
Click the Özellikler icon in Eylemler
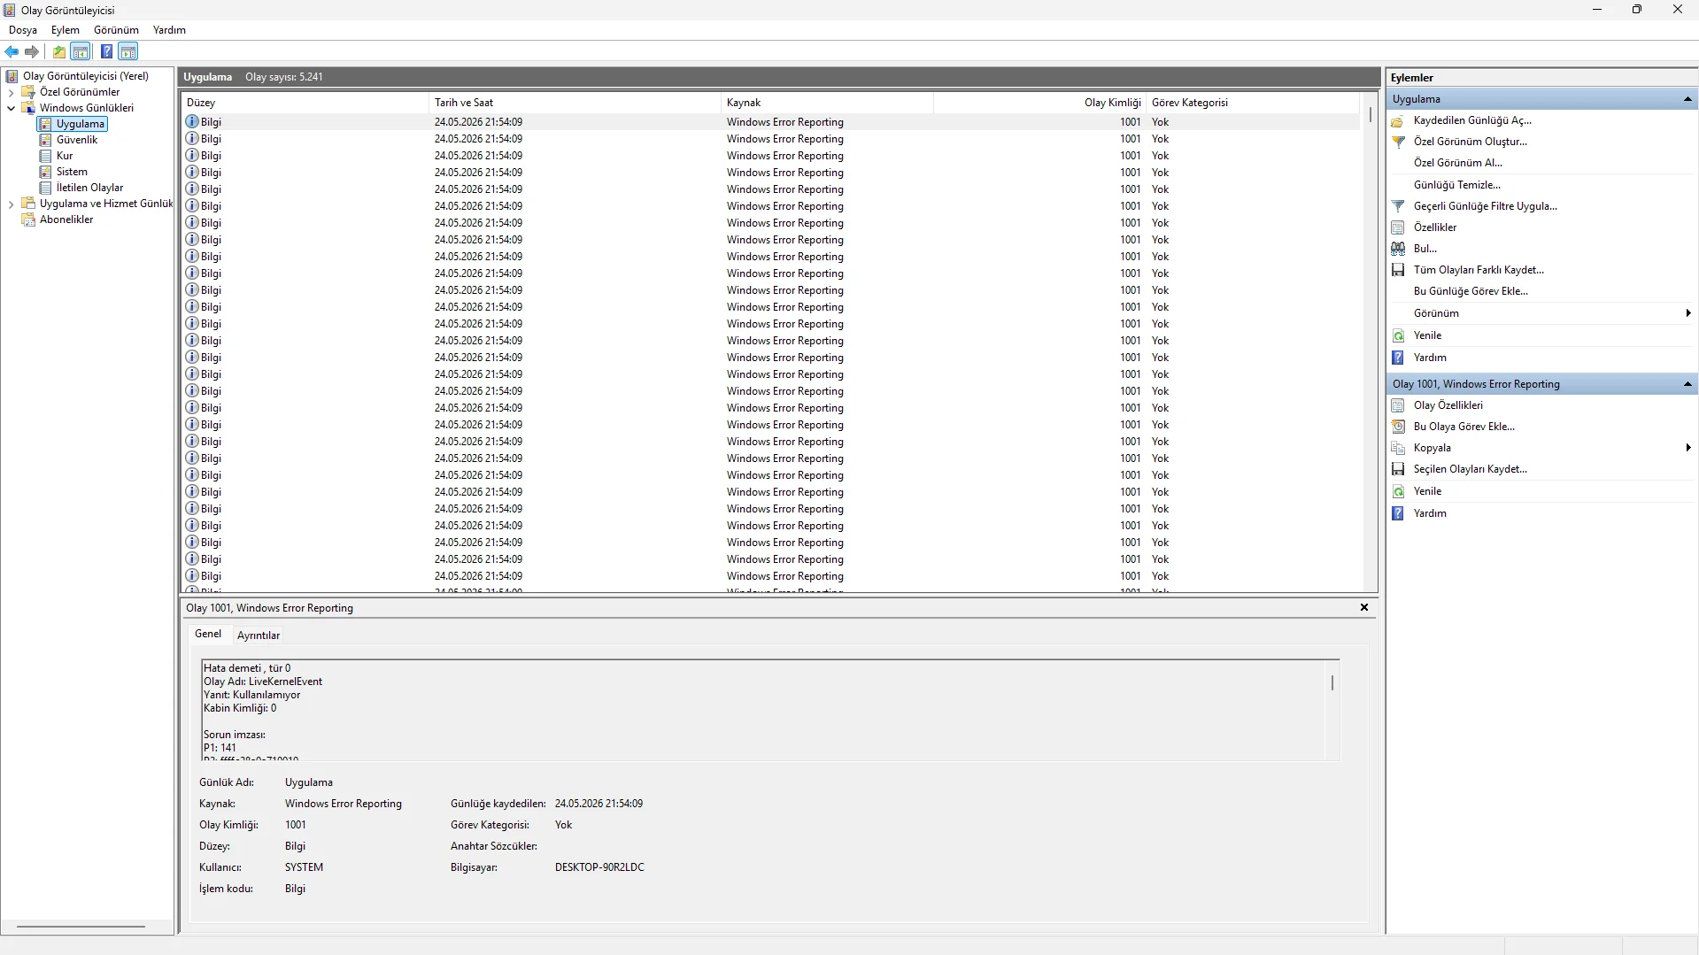tap(1398, 227)
